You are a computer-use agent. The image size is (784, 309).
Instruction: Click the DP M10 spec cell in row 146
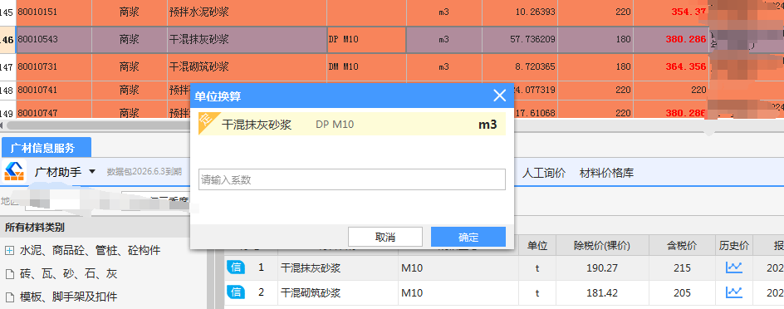366,40
